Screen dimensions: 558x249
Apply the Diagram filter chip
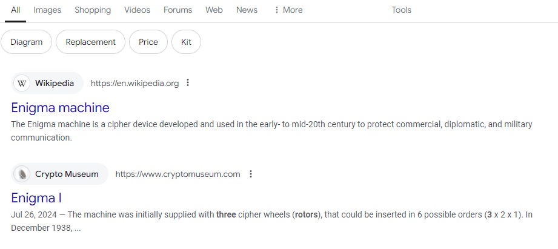coord(26,42)
